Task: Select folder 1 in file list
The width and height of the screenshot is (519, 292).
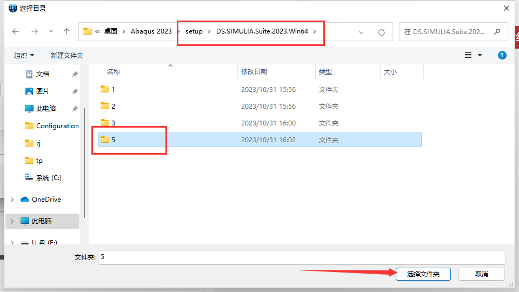Action: coord(260,89)
